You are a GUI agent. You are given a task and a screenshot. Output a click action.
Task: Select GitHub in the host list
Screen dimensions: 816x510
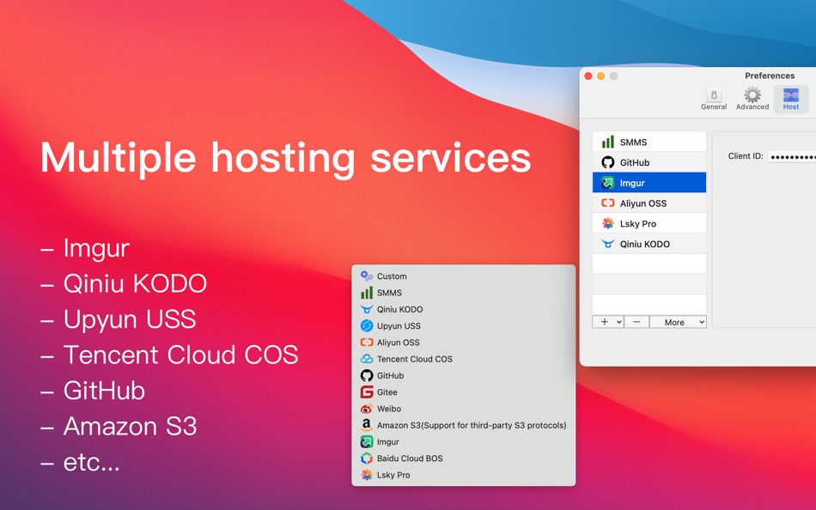(649, 162)
